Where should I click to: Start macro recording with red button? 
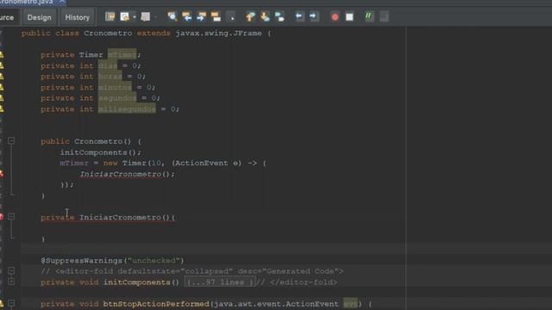335,17
